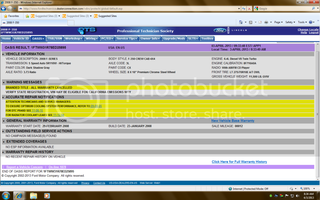Expand the Print options arrow
Screen dimensions: 320x200
point(271,22)
